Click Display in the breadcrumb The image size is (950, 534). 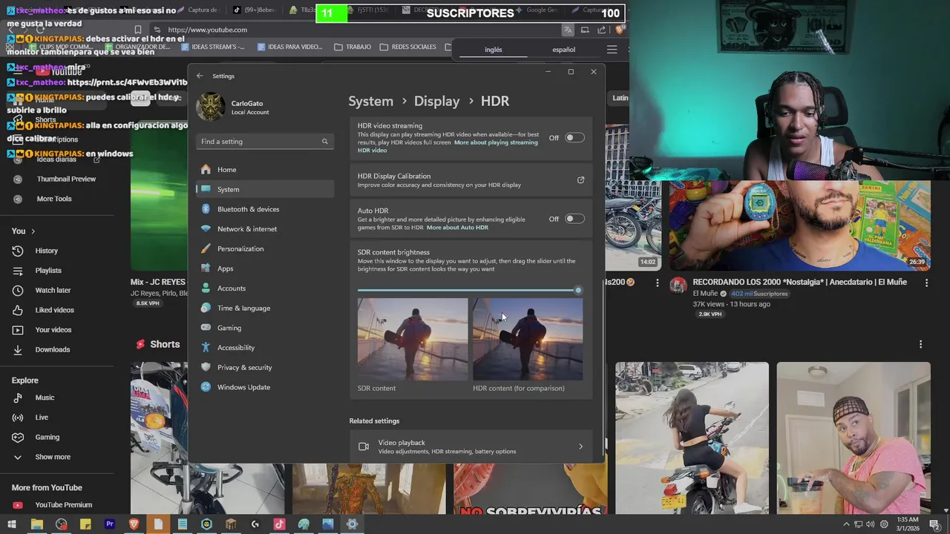coord(436,101)
